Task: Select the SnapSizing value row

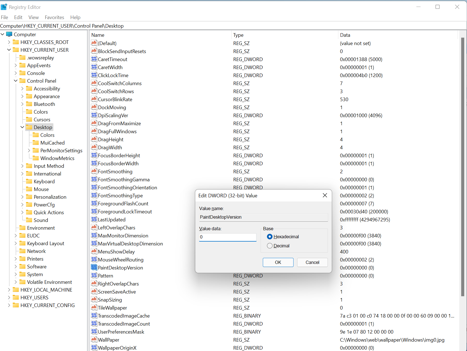Action: point(274,300)
